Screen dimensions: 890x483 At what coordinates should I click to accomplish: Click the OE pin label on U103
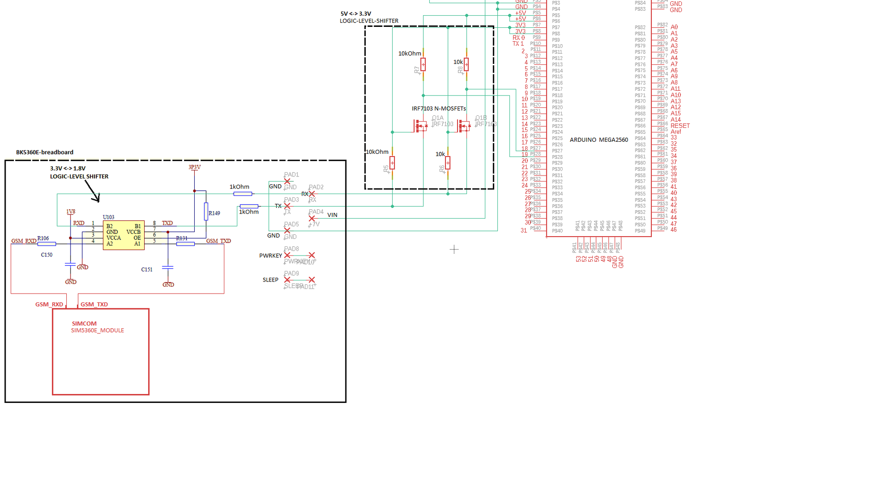[137, 238]
